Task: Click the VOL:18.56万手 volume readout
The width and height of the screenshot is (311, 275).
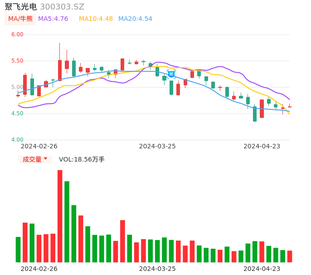Action: pyautogui.click(x=82, y=159)
